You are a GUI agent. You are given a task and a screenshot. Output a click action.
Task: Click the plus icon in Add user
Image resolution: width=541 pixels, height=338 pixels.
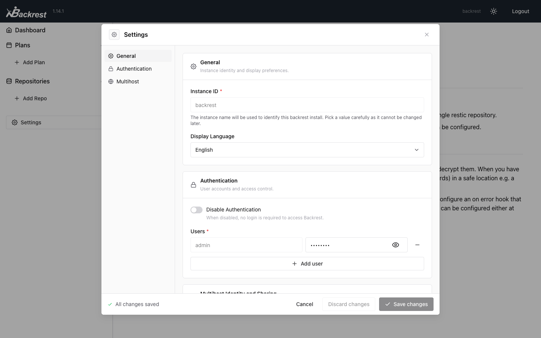[295, 264]
